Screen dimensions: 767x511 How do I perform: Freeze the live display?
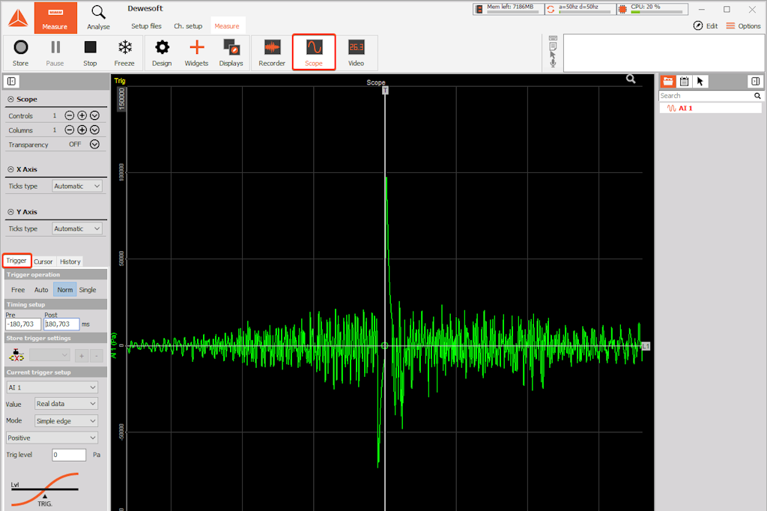pyautogui.click(x=124, y=53)
